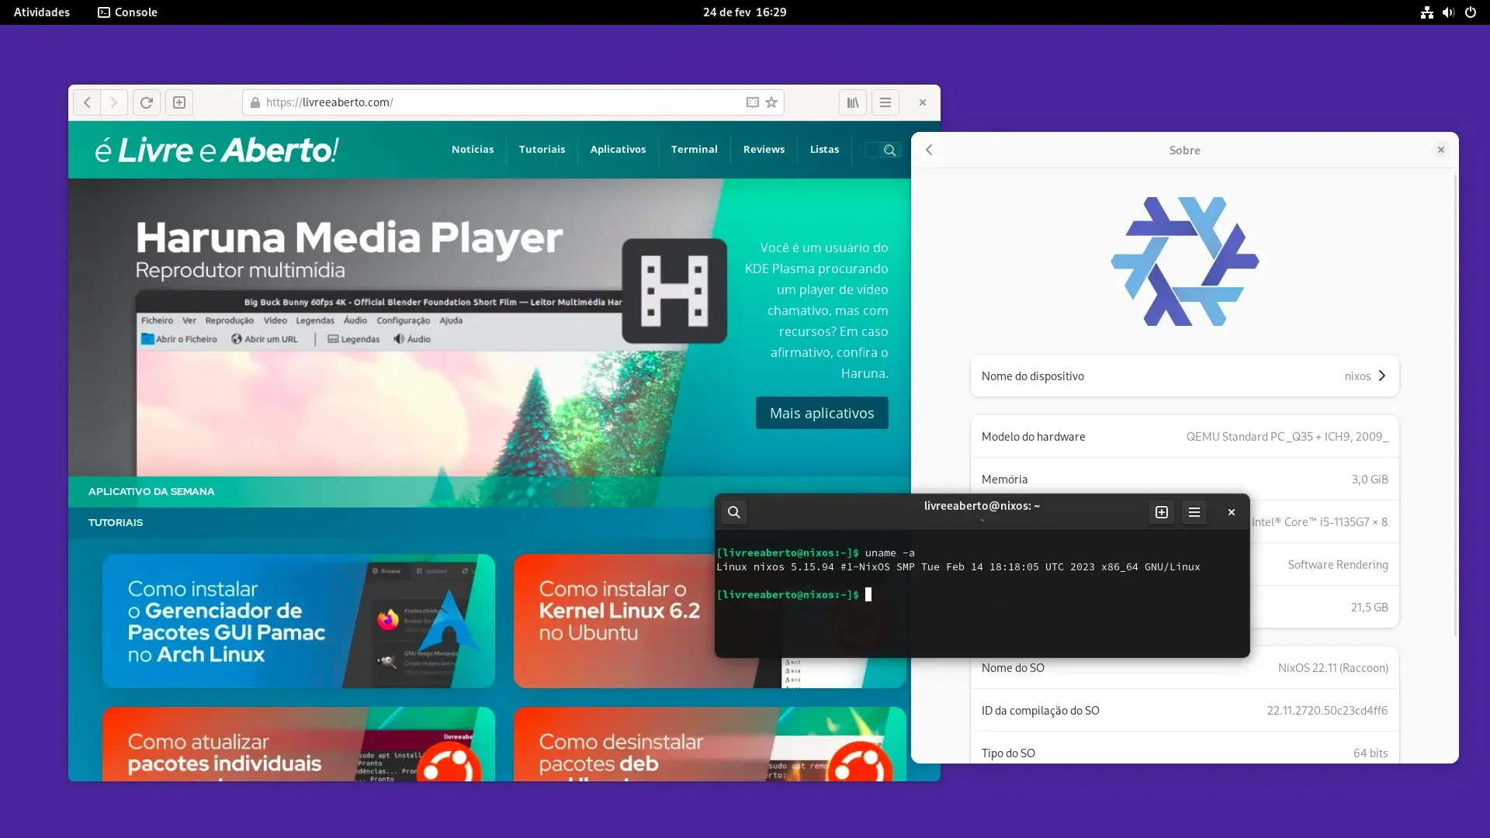
Task: Reload the page in the browser
Action: (146, 102)
